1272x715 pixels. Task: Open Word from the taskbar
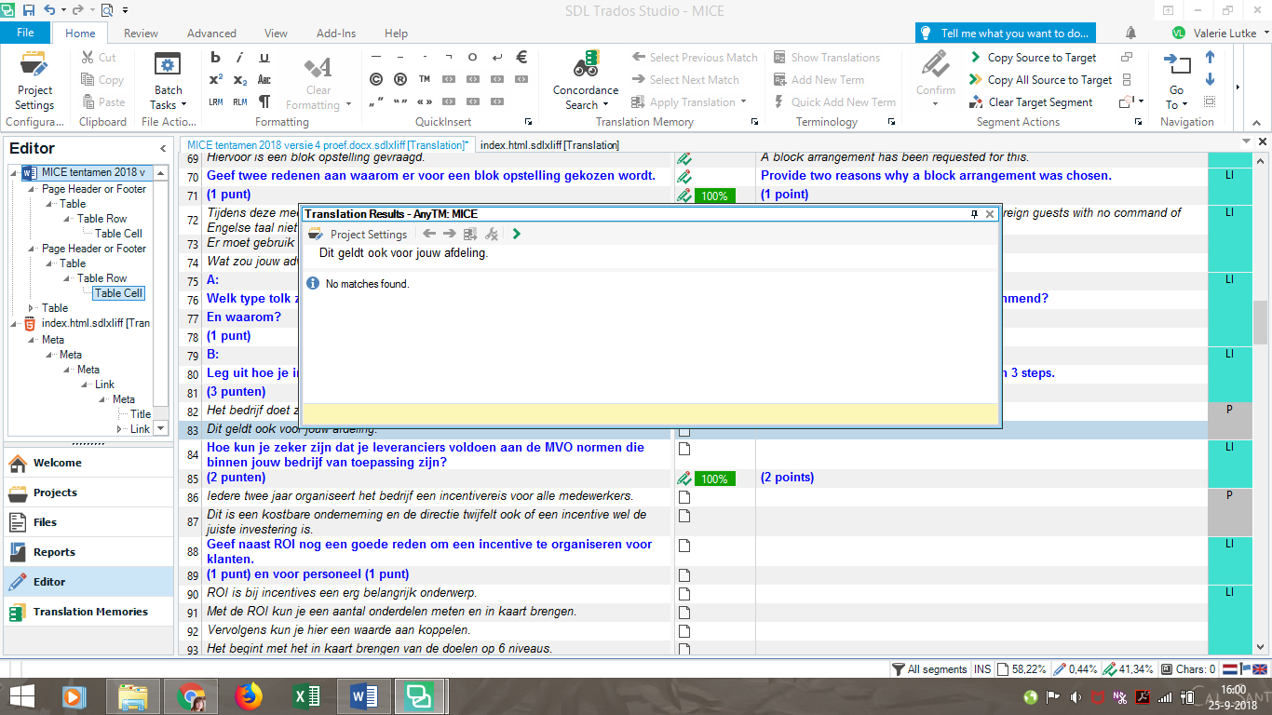[x=363, y=696]
